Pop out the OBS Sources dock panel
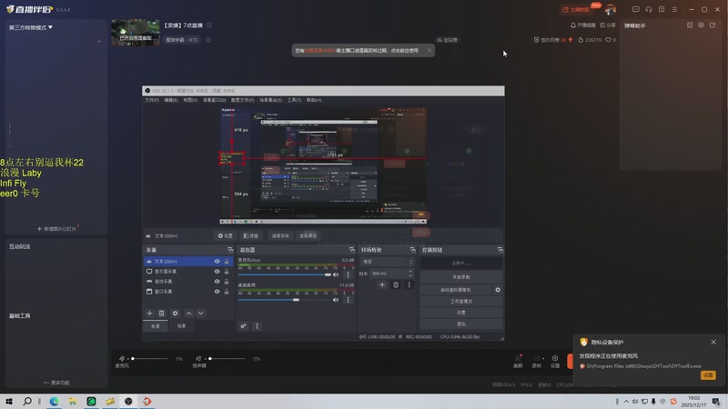This screenshot has width=728, height=409. point(230,250)
